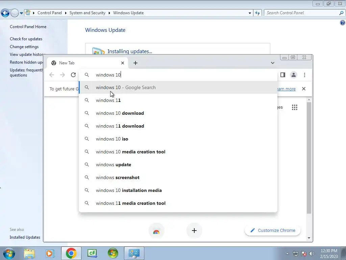Viewport: 346px width, 260px height.
Task: Click Check for updates in Control Panel
Action: (26, 39)
